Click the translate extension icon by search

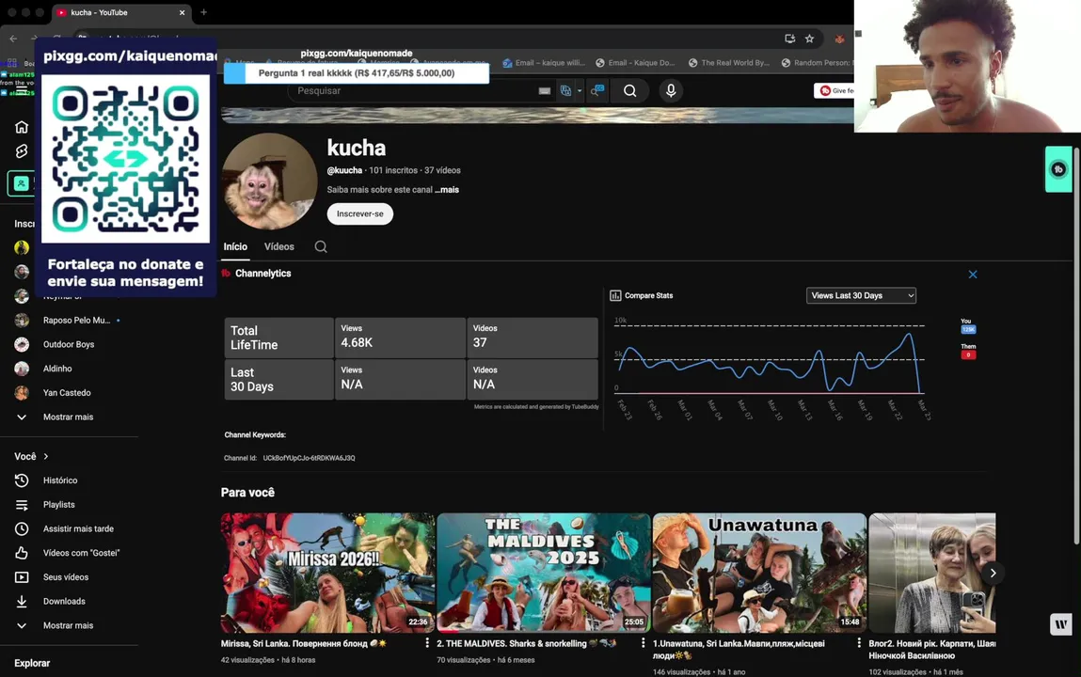coord(565,91)
